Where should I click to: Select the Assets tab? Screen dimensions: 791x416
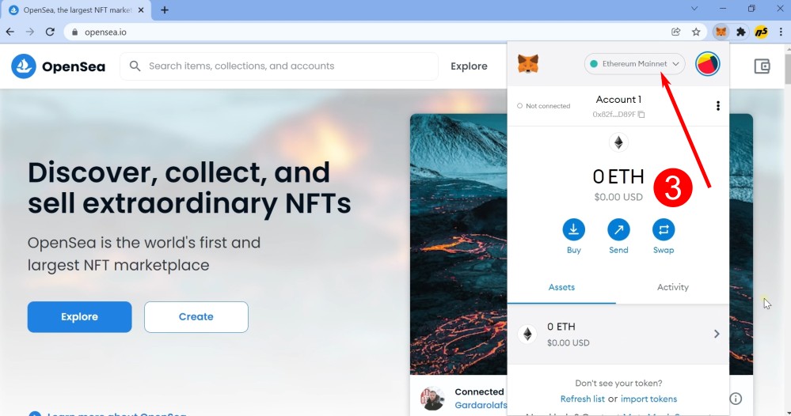click(x=561, y=287)
